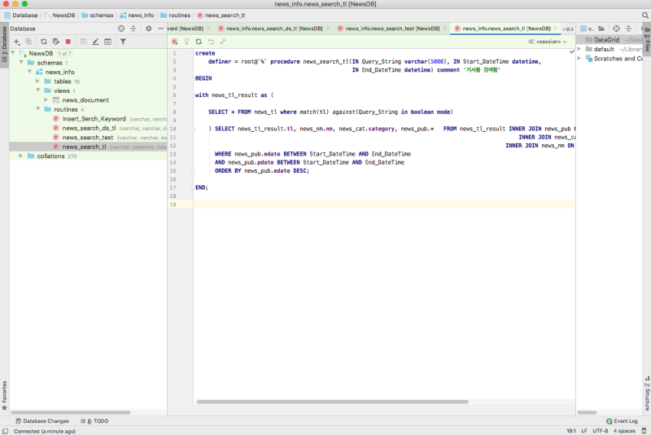Image resolution: width=651 pixels, height=435 pixels.
Task: Hide the Database panel with minus icon
Action: click(160, 29)
